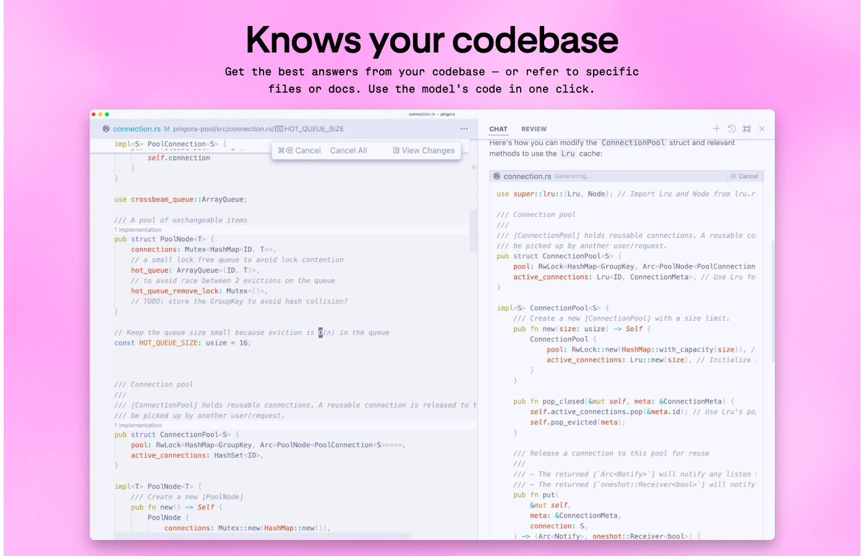The image size is (862, 556).
Task: Click the pingora-pool/src/connection.rs breadcrumb path
Action: coord(223,128)
